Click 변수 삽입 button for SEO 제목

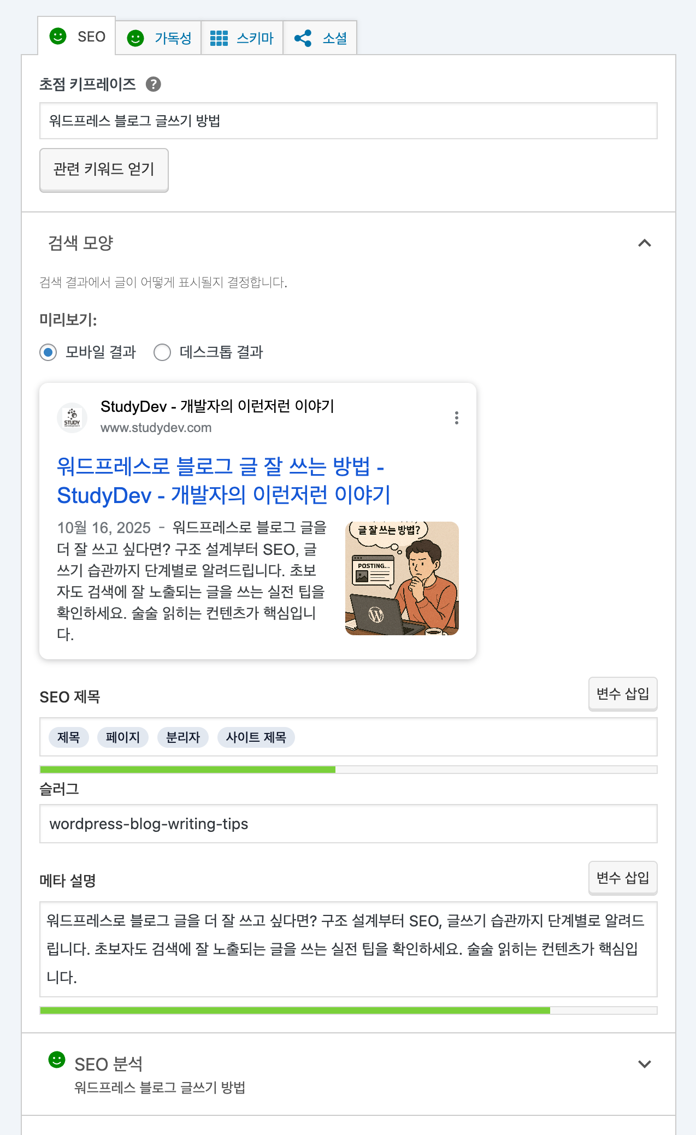[x=622, y=694]
